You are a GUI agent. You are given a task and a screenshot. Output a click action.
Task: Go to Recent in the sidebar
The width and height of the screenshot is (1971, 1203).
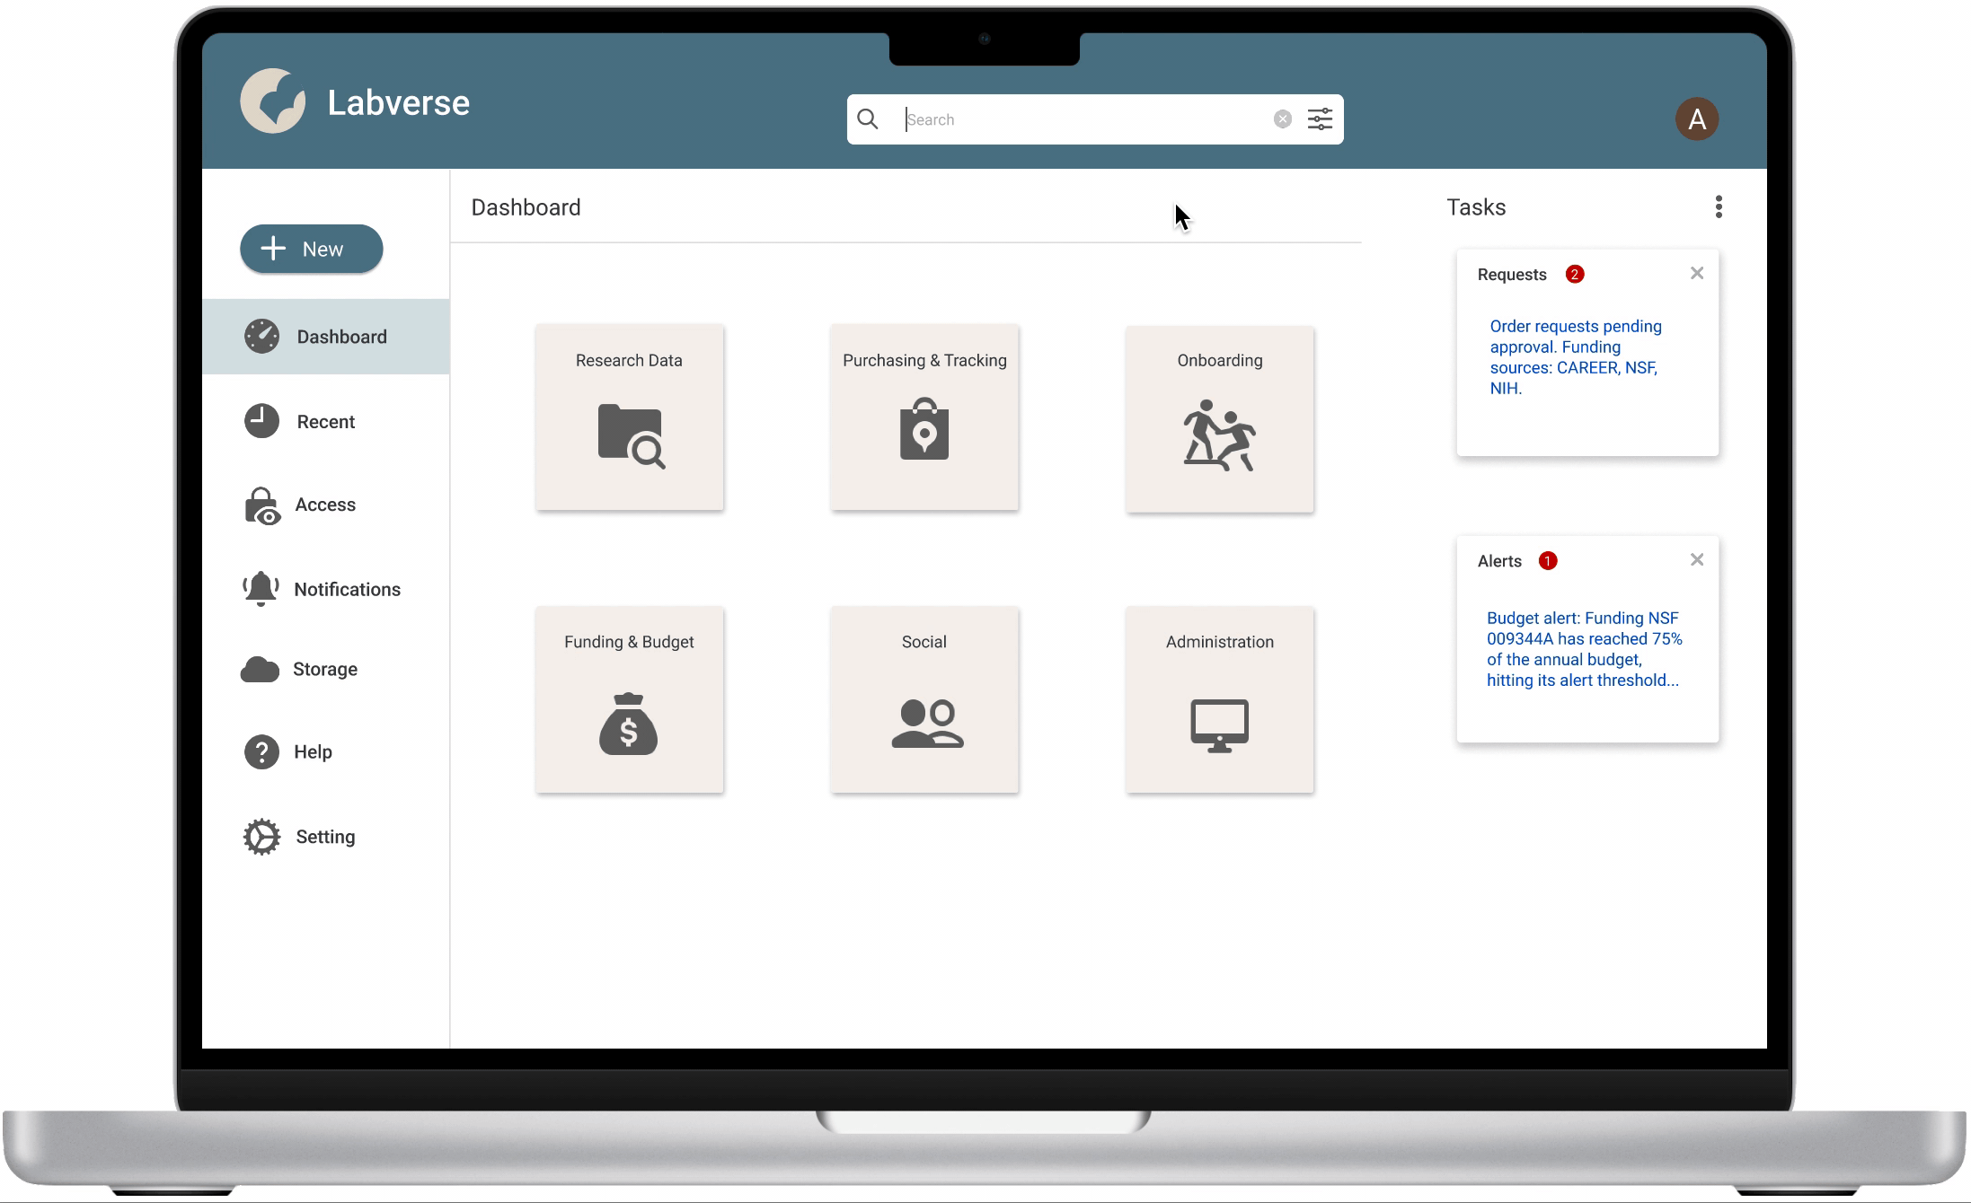(325, 422)
